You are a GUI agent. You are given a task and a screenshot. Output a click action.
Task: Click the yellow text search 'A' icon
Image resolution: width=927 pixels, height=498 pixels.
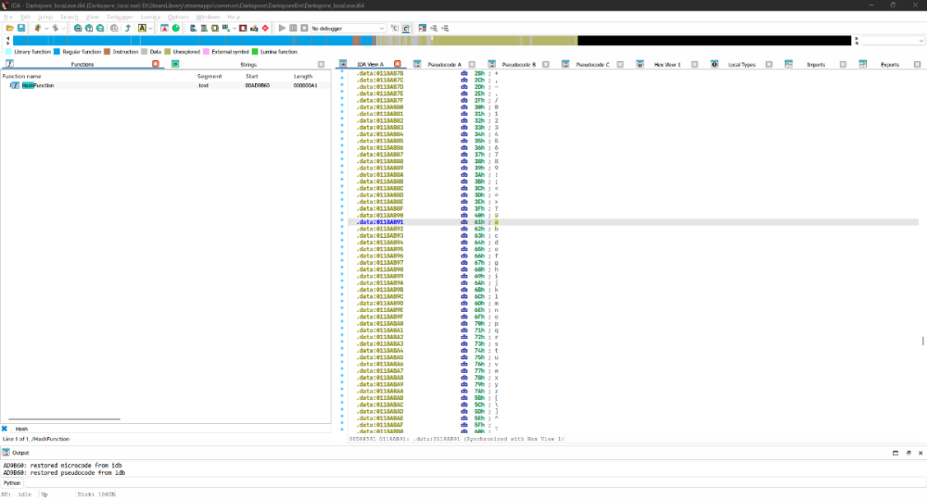(x=142, y=29)
